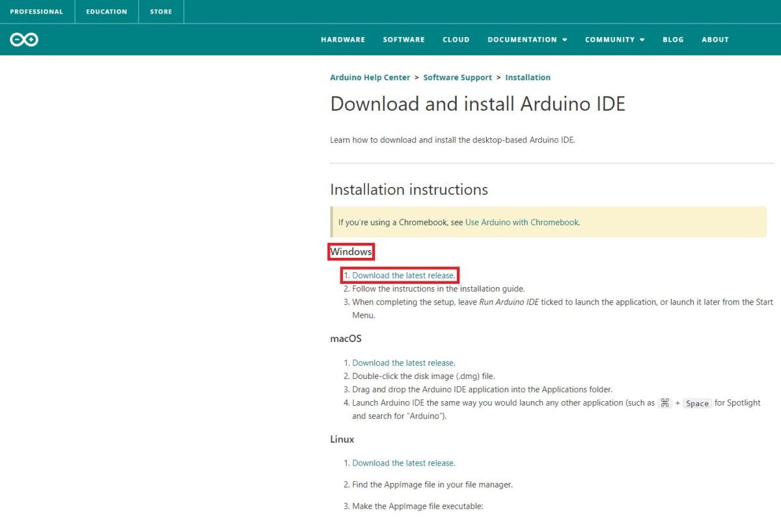Screen dimensions: 781x519
Task: Expand the Documentation dropdown arrow
Action: [565, 40]
